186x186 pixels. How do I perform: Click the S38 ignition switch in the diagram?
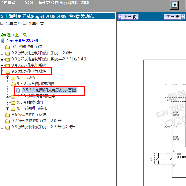165,159
